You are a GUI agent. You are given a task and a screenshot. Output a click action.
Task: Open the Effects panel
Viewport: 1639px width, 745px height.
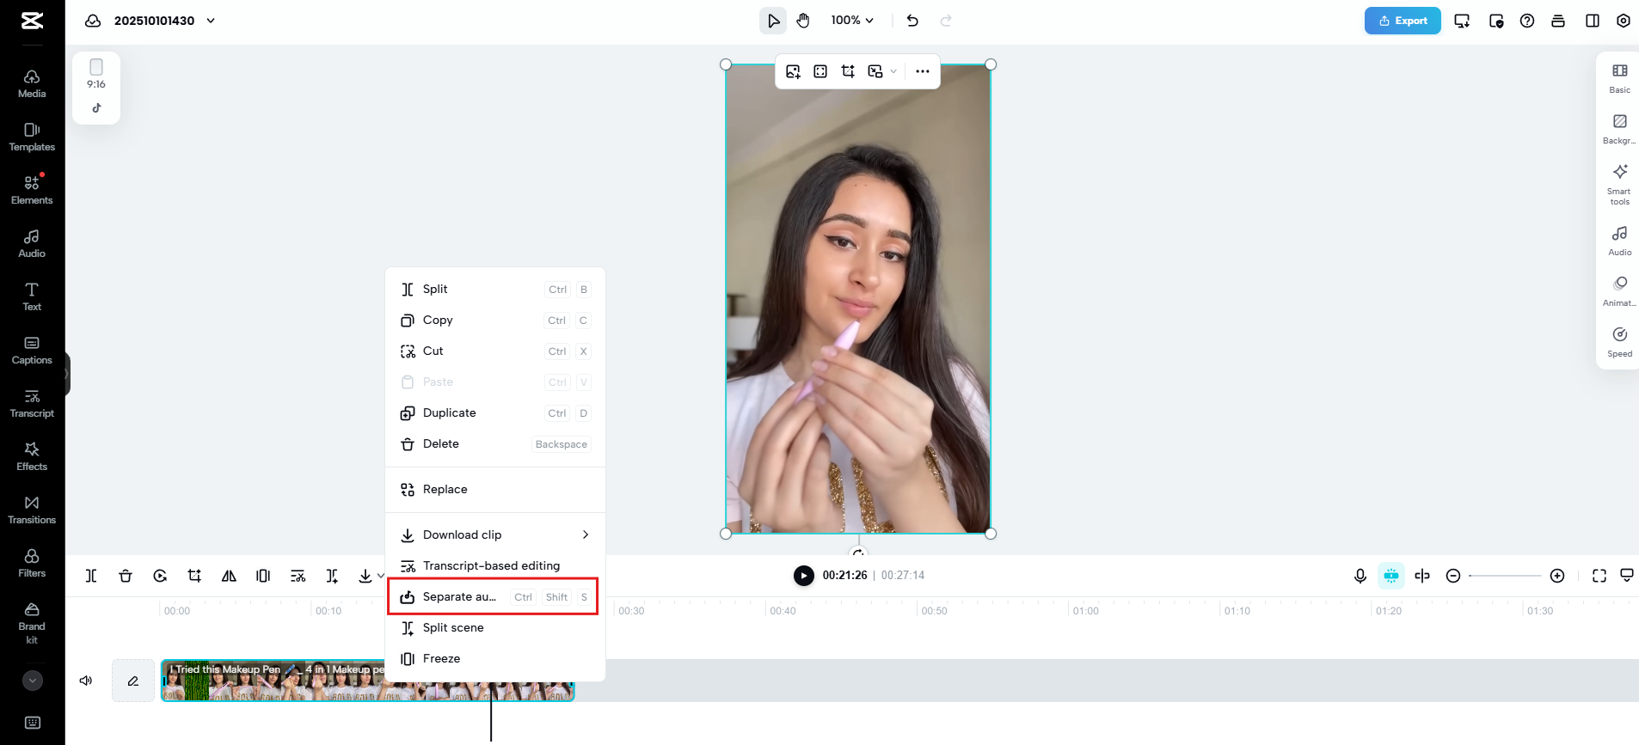[32, 457]
